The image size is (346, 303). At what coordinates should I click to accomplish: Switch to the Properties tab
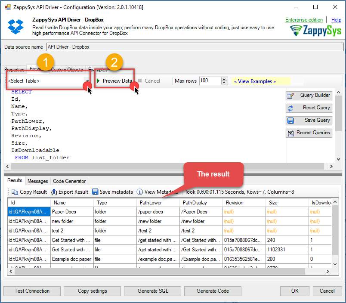coord(14,70)
